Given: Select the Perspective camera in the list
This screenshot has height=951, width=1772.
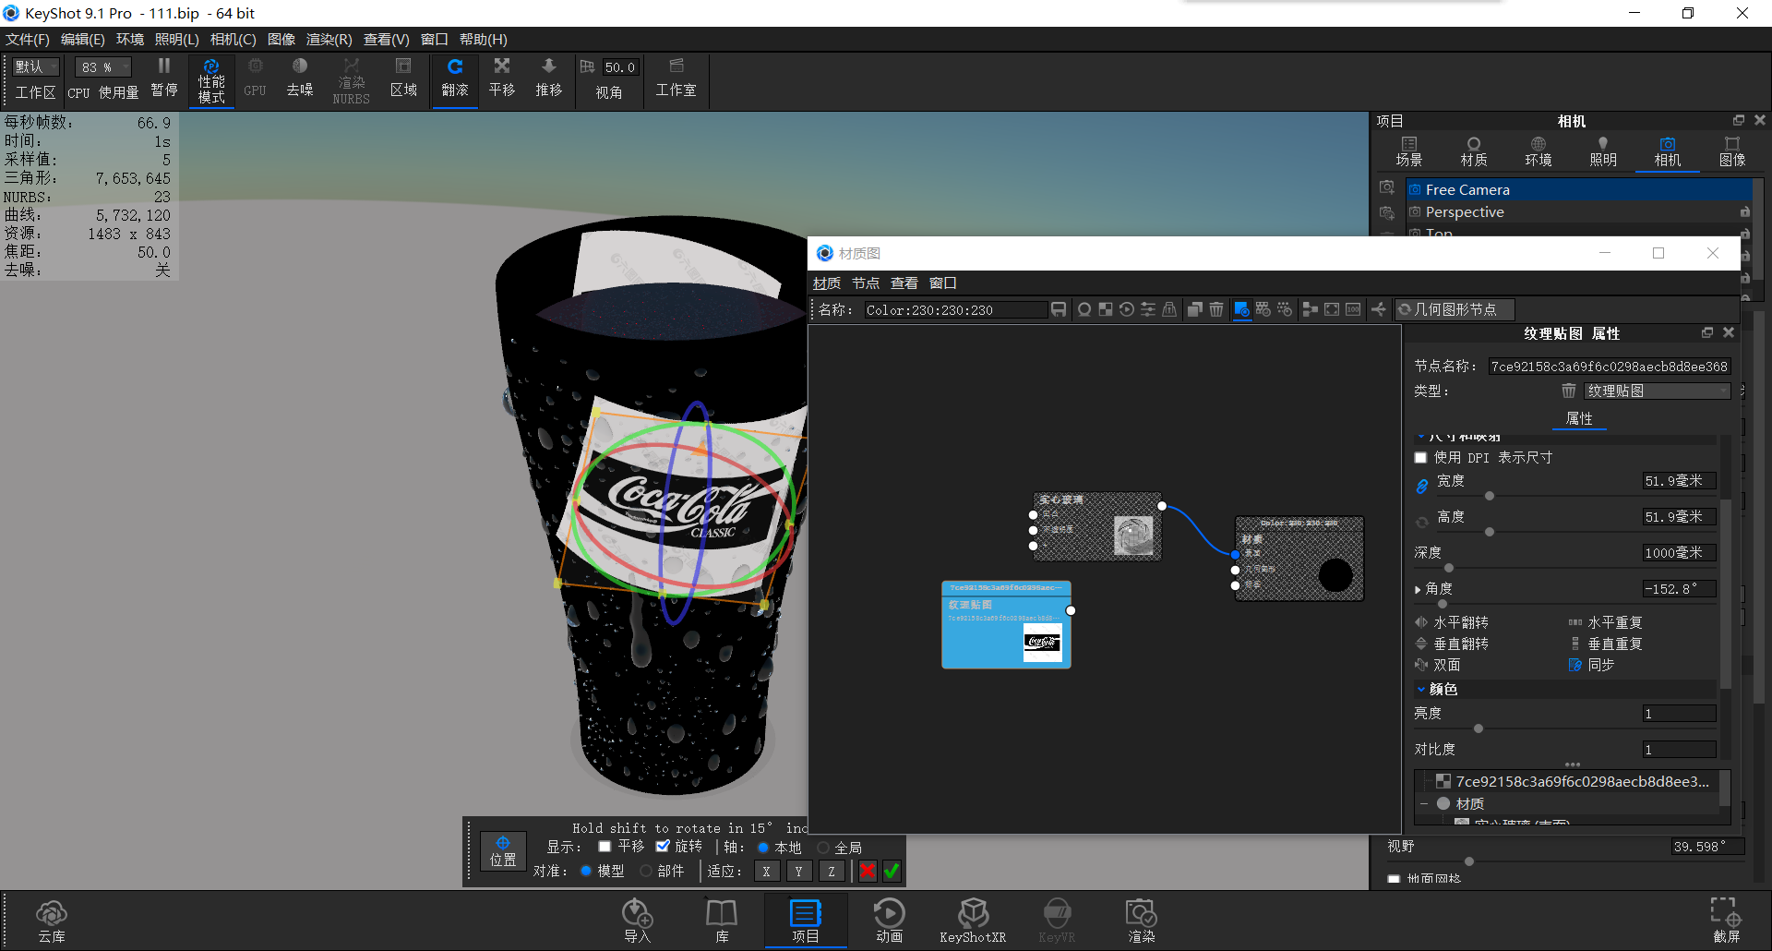Looking at the screenshot, I should coord(1465,211).
